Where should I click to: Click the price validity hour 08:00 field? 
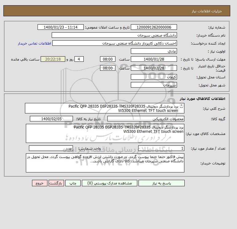[108, 68]
